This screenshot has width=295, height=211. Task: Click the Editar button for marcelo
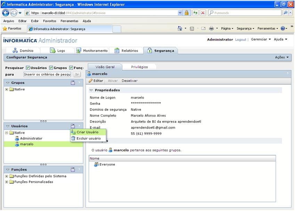point(96,81)
